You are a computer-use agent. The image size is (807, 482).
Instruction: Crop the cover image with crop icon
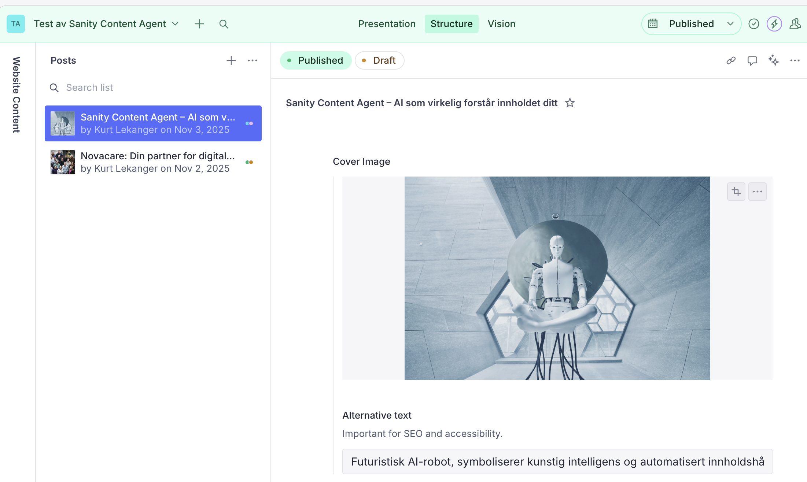736,192
